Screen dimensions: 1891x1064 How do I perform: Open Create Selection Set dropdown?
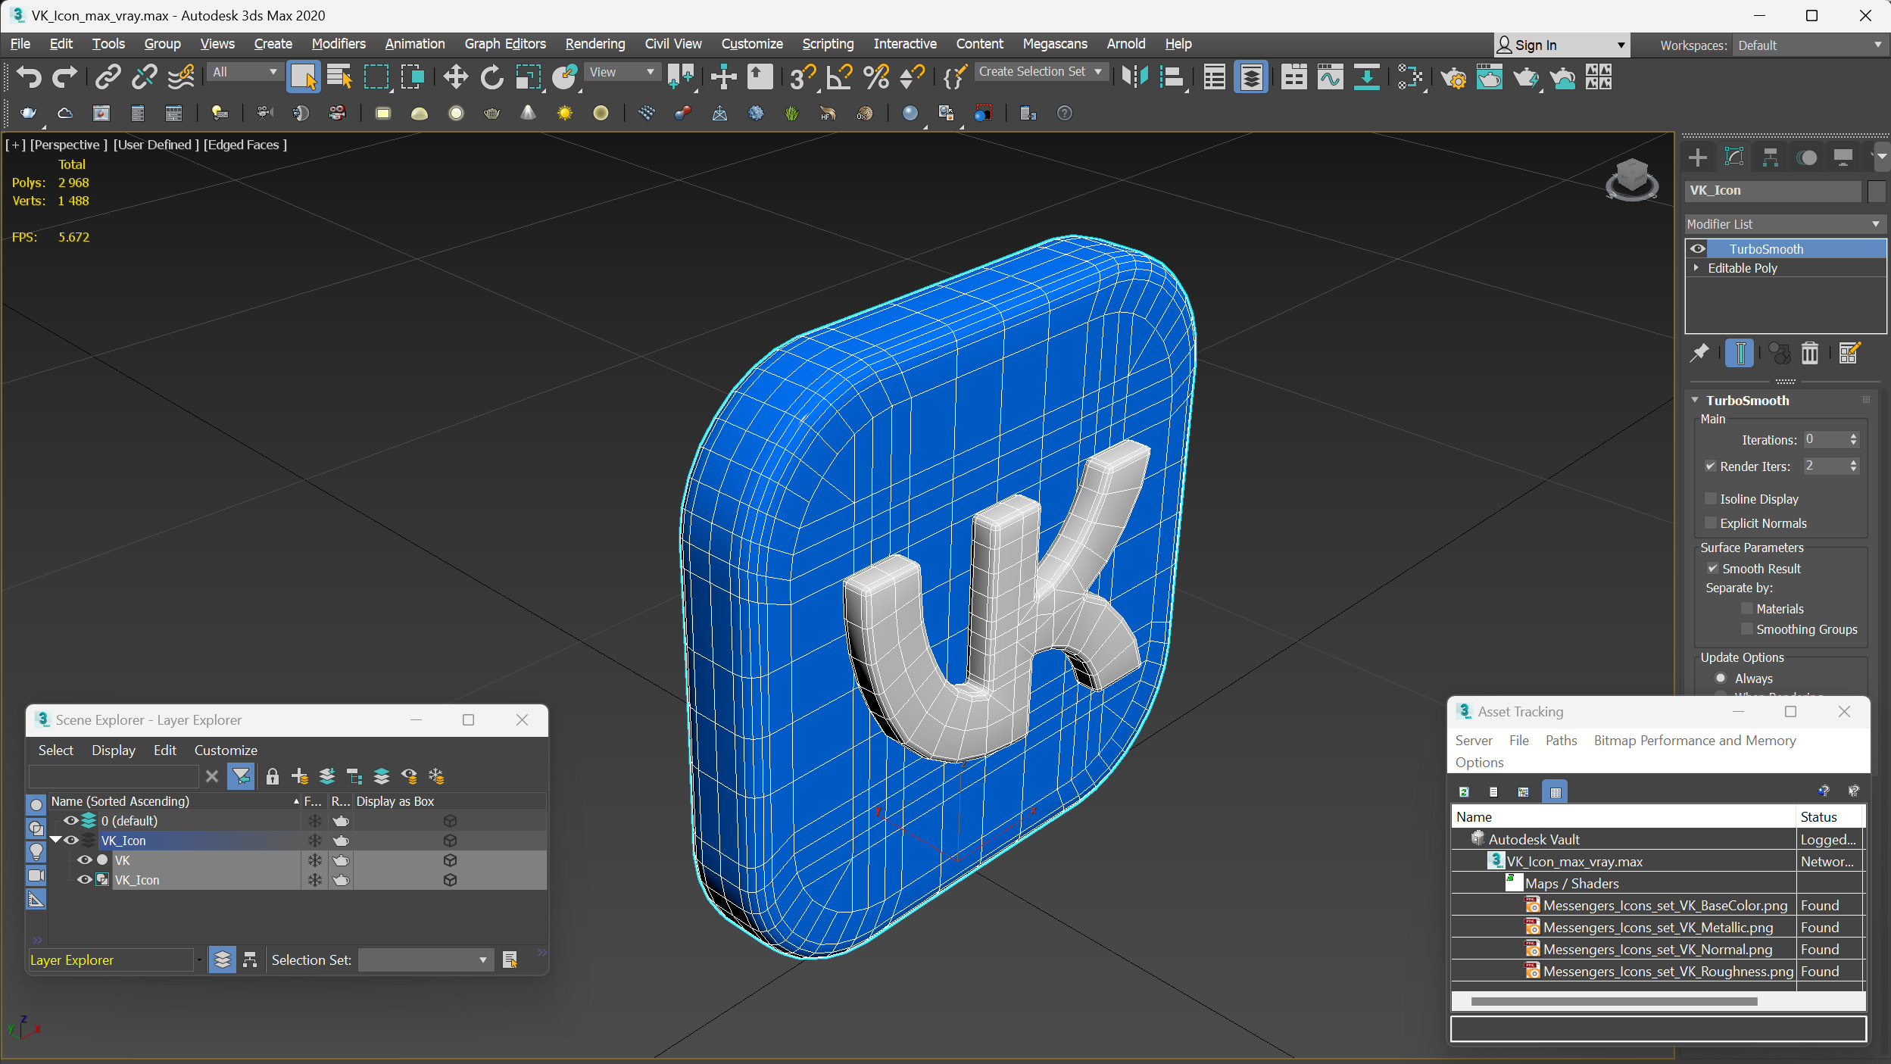pyautogui.click(x=1041, y=72)
